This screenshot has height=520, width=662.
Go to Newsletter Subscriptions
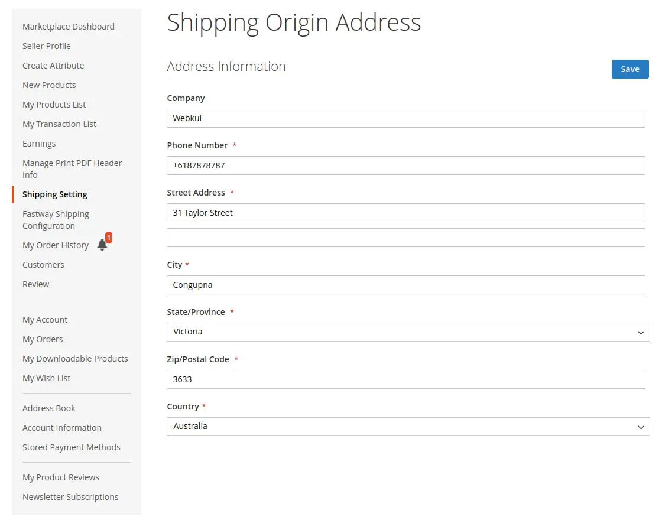point(70,496)
